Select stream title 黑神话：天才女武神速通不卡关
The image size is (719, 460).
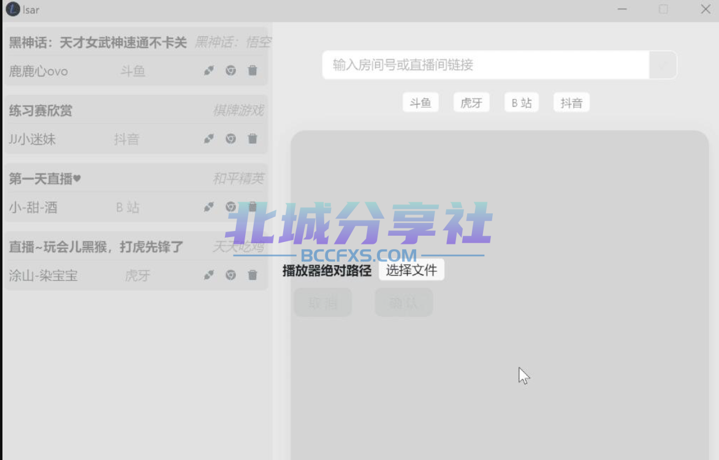pos(97,43)
